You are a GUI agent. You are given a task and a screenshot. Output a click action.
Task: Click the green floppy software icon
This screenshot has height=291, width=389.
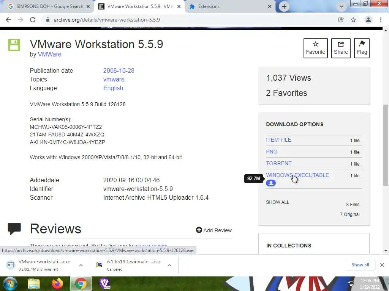pos(14,45)
